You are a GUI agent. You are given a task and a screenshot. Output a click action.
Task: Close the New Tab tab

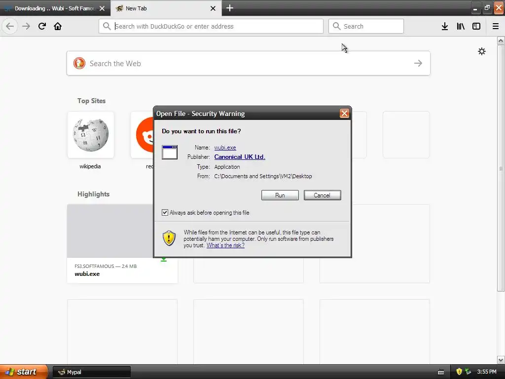[x=213, y=8]
